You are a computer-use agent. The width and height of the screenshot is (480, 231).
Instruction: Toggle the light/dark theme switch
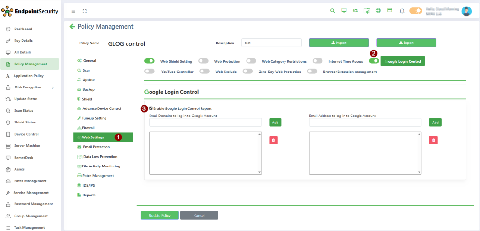[415, 11]
